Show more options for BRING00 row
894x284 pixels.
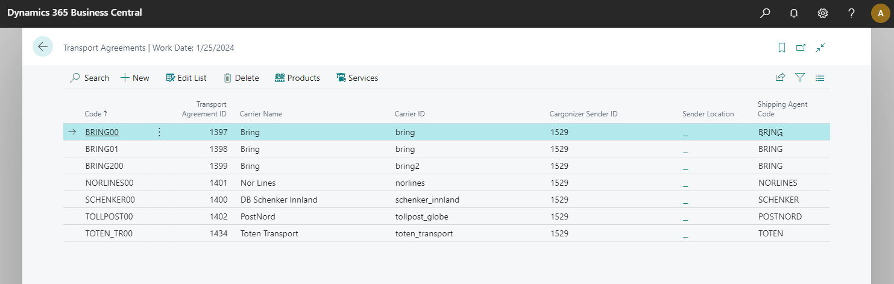pyautogui.click(x=159, y=132)
